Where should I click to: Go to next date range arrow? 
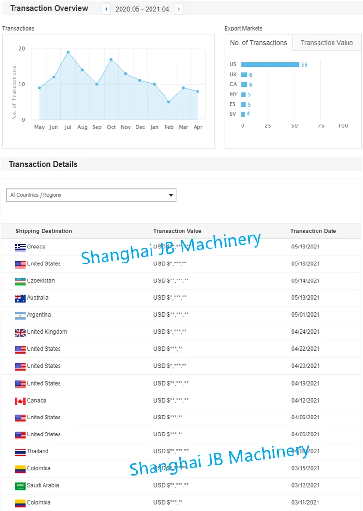[x=179, y=9]
